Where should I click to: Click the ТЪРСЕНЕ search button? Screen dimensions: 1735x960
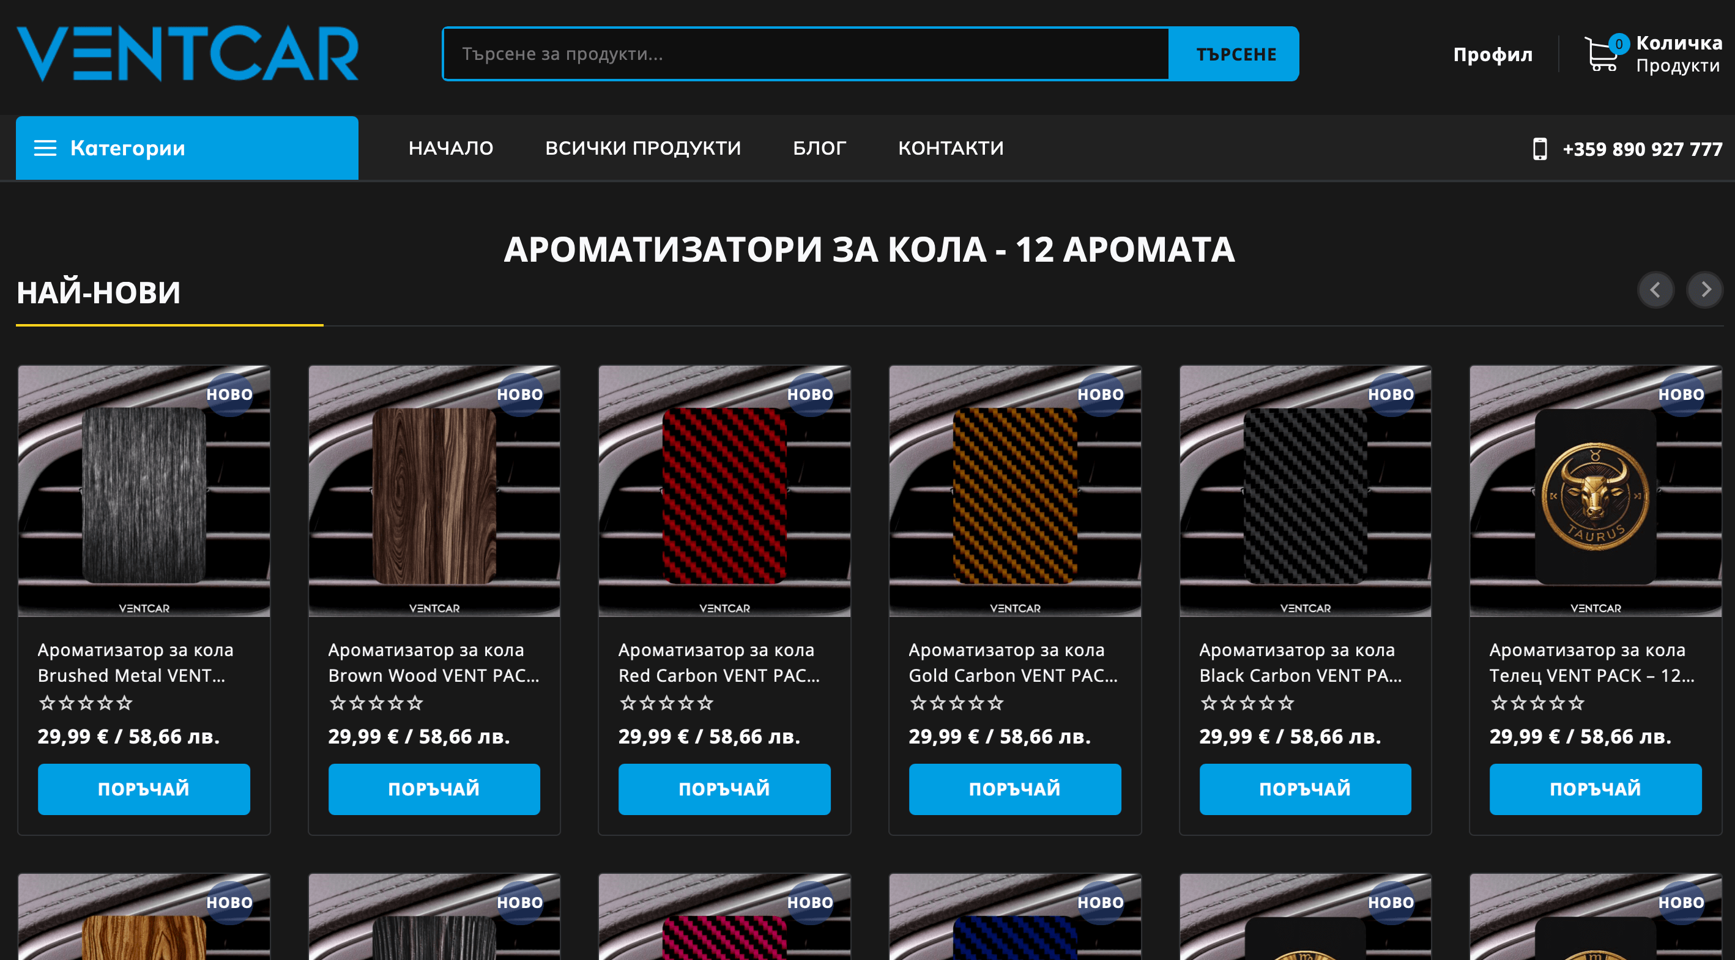[1234, 54]
